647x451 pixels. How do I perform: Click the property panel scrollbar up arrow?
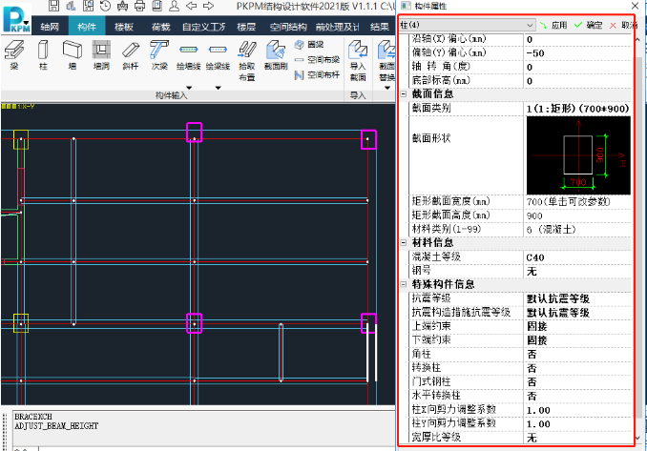pos(638,40)
